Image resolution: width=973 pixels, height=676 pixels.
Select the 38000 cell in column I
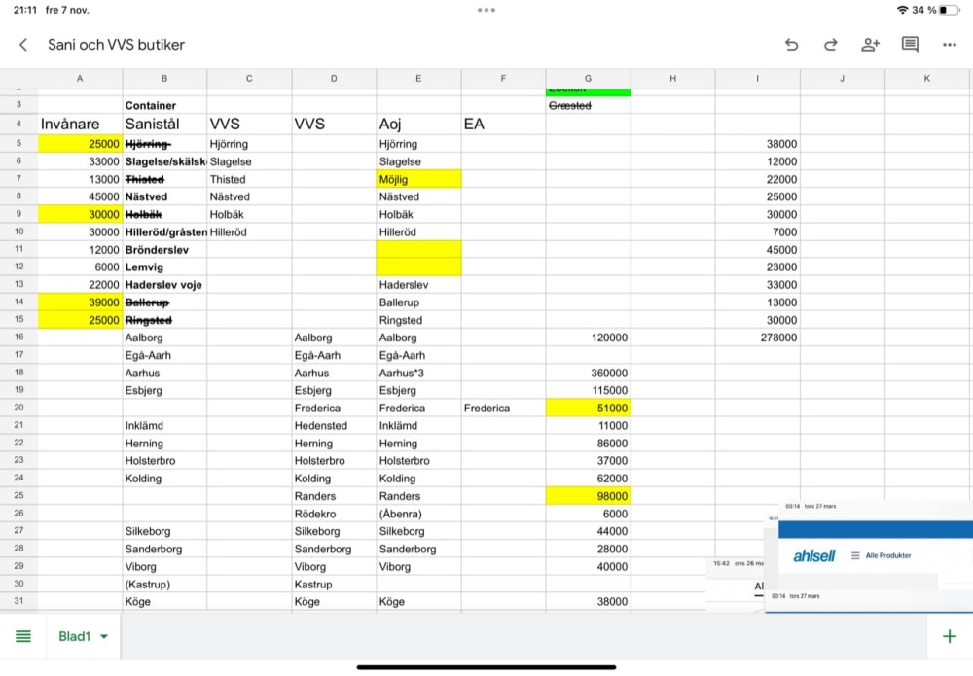click(758, 144)
